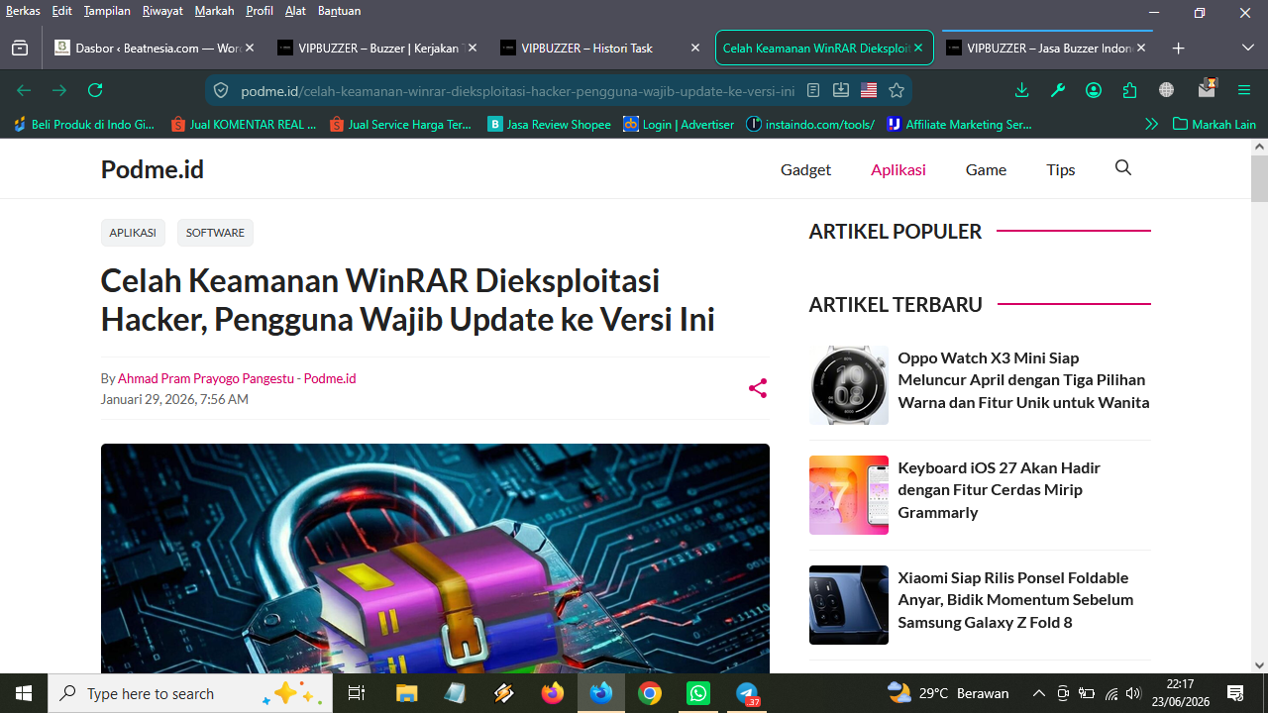Switch to VIPBUZZER Buzzer Kerjakan tab
This screenshot has height=713, width=1268.
[377, 48]
